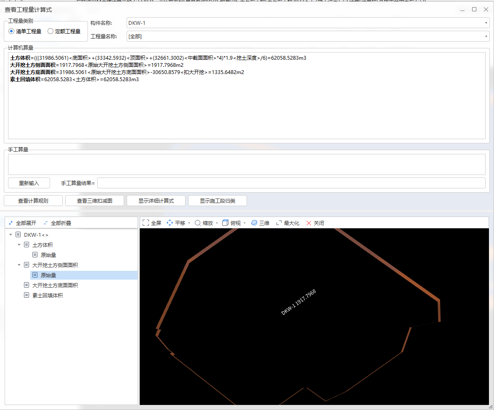Activate the 平移 pan tool icon
This screenshot has height=410, width=494.
click(170, 223)
